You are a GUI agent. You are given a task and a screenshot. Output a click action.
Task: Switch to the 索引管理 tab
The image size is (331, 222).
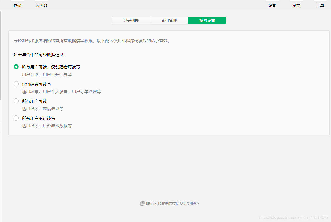(x=169, y=20)
